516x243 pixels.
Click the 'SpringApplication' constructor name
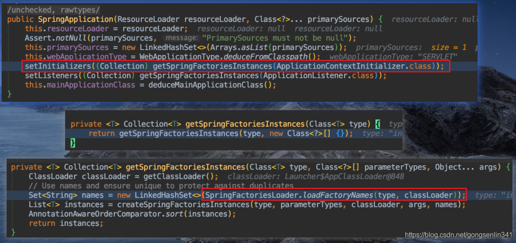click(76, 19)
